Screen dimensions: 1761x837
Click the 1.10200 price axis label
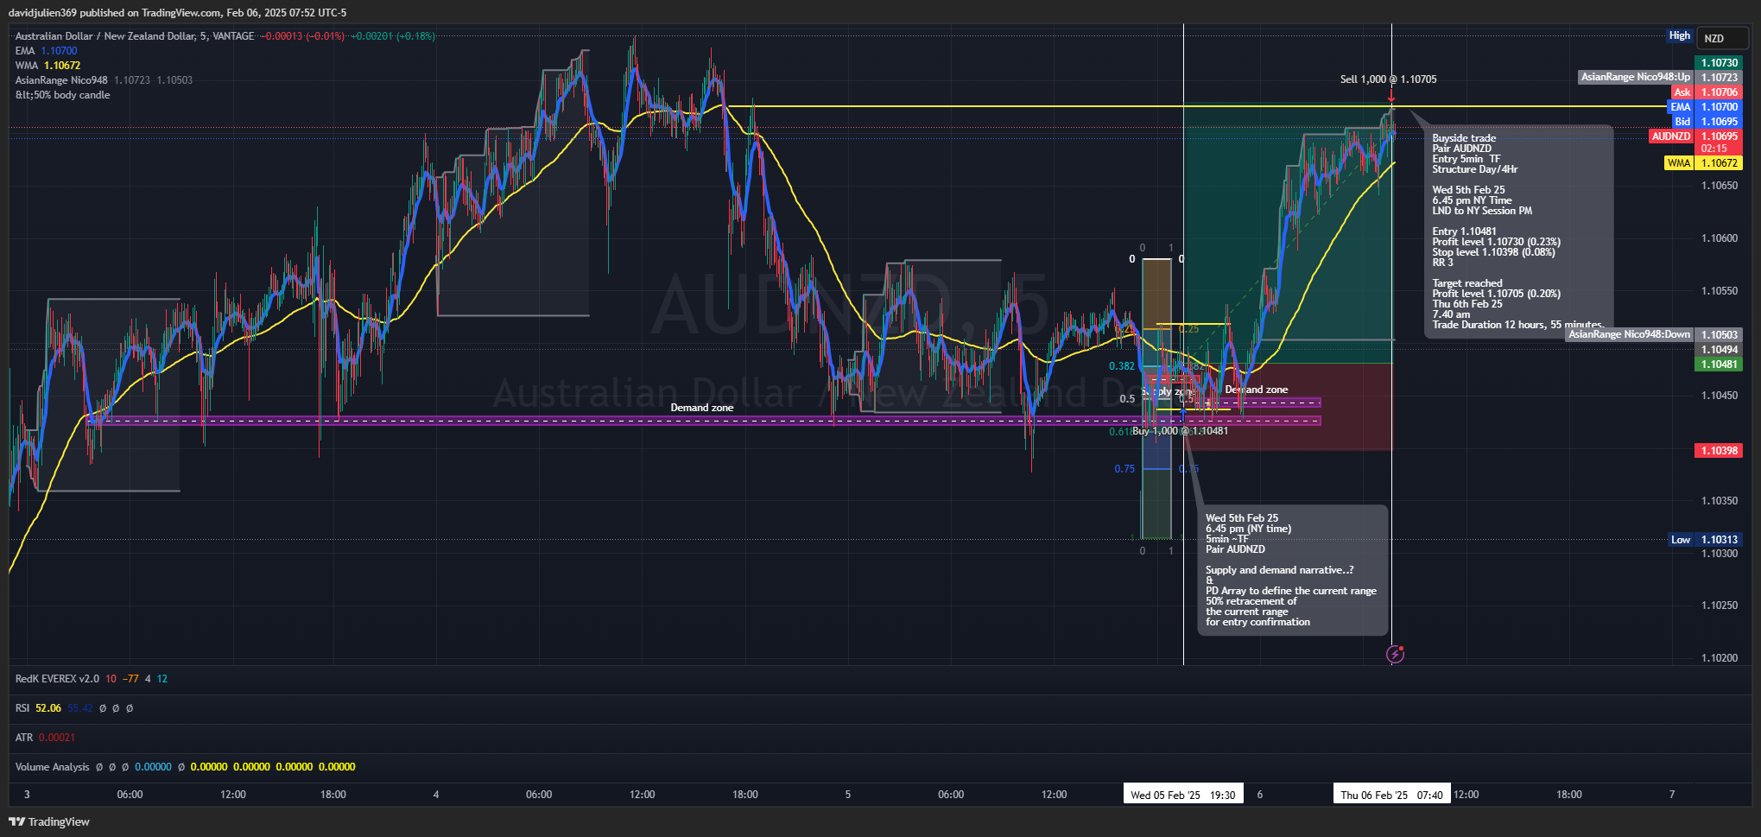point(1720,658)
